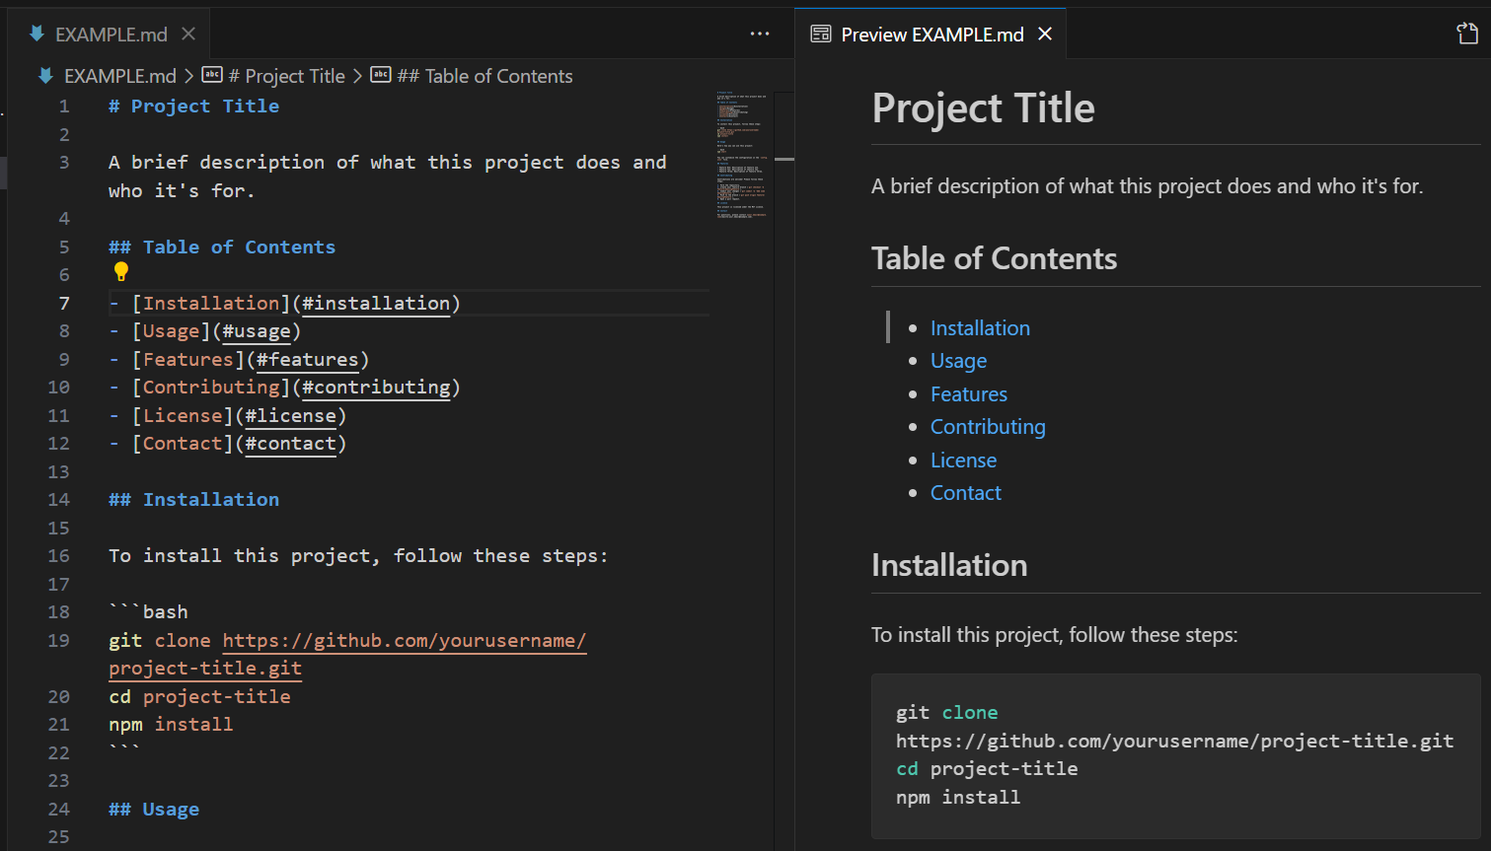The height and width of the screenshot is (851, 1491).
Task: Click the markdown preview icon on the Preview tab
Action: (820, 33)
